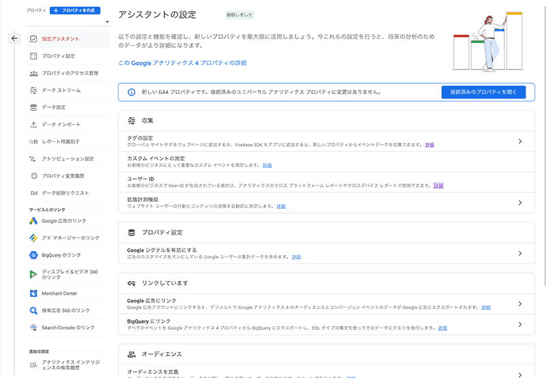Click the データ ストリーム icon
The width and height of the screenshot is (546, 378).
[x=33, y=90]
